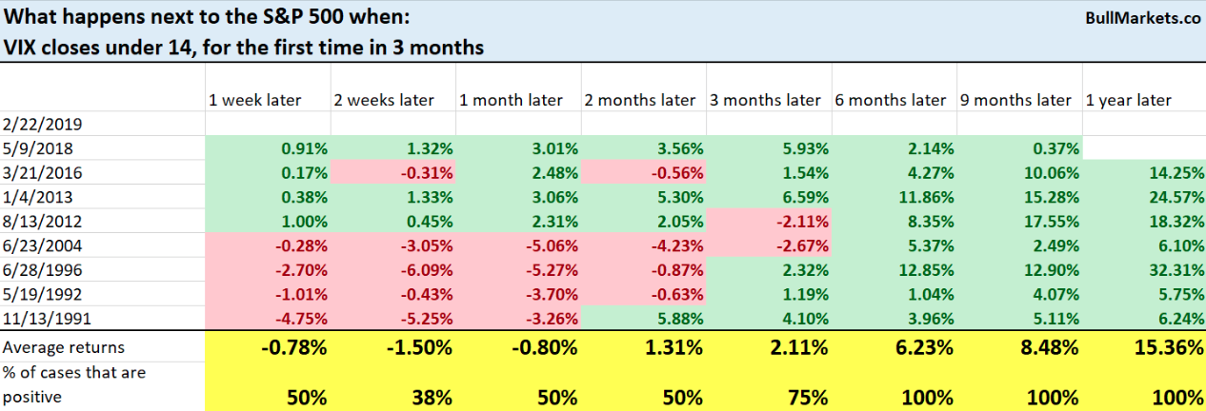Click the 38% positive cases cell

tap(432, 396)
